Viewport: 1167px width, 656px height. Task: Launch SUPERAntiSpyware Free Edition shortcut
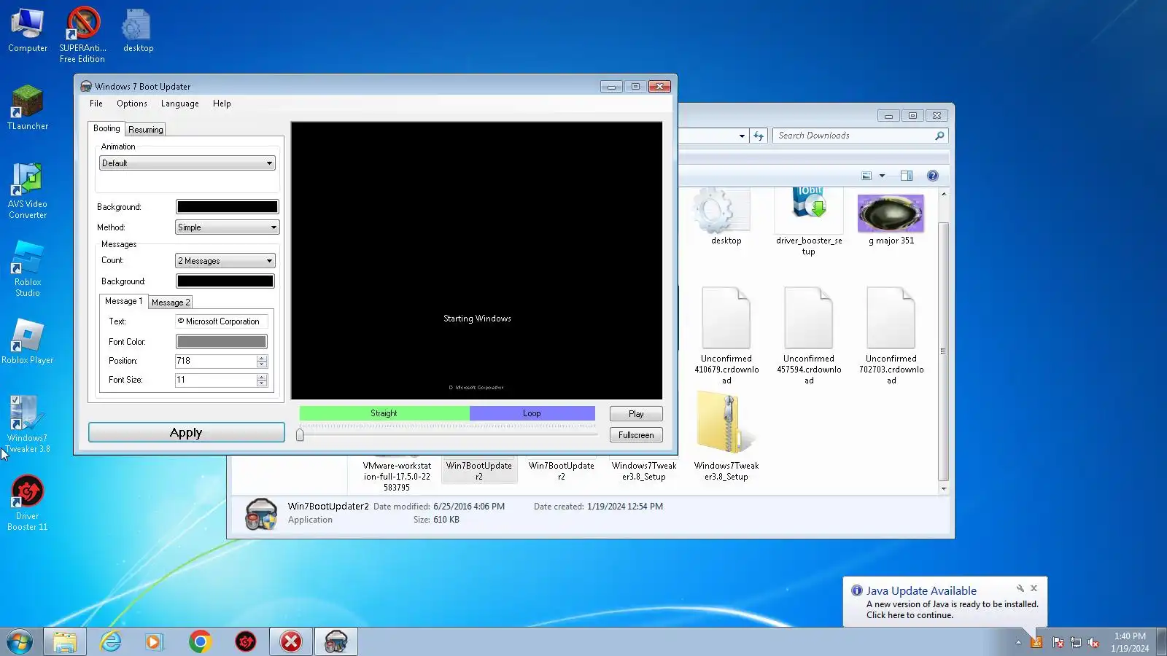pos(82,34)
